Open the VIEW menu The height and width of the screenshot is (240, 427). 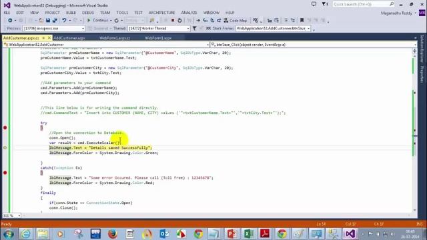coord(34,13)
